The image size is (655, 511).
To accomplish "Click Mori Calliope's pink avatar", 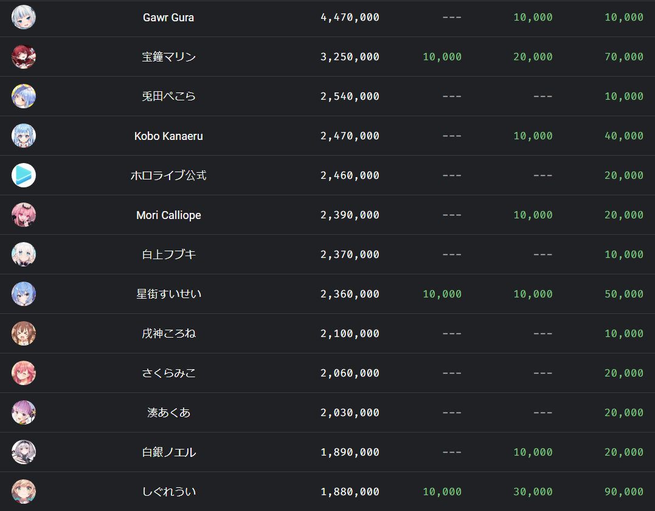I will point(24,215).
